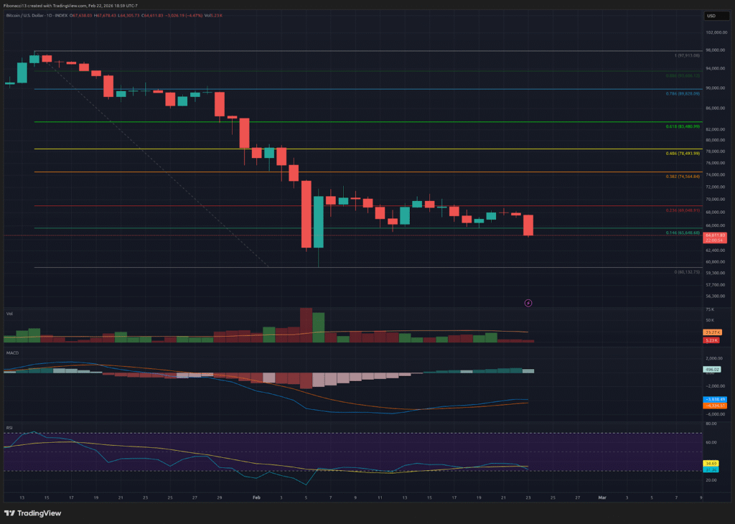Click the green MACD histogram badge 456.02
Screen dimensions: 735x524
(x=711, y=368)
